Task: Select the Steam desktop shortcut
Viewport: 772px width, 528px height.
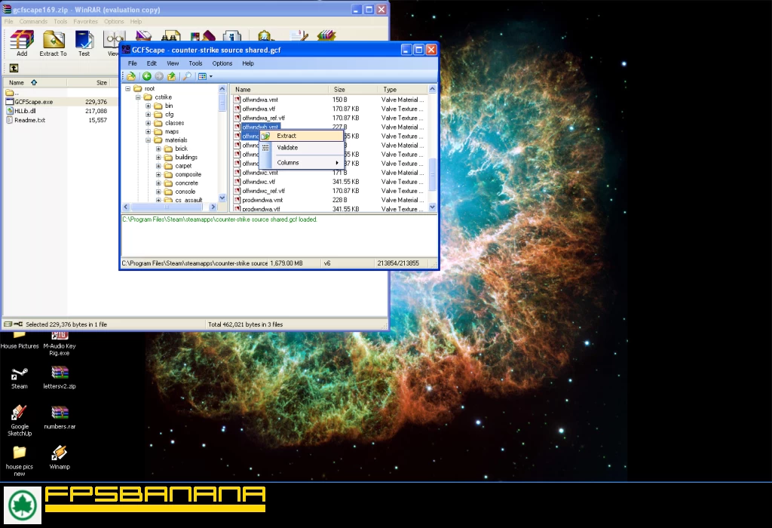Action: point(19,376)
